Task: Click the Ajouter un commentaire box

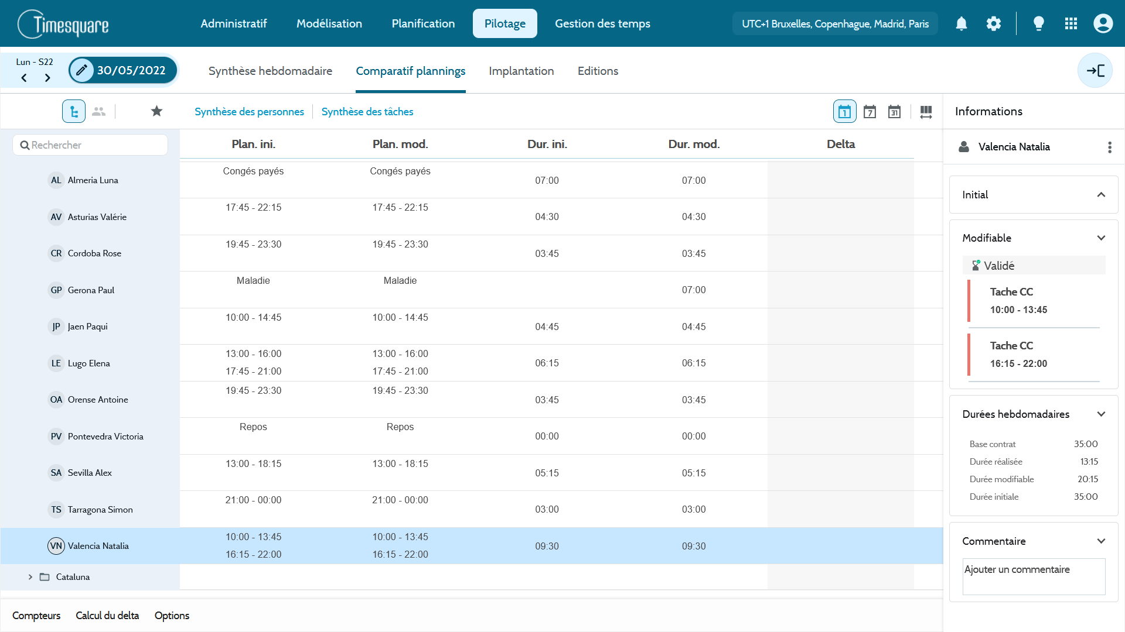Action: click(1034, 576)
